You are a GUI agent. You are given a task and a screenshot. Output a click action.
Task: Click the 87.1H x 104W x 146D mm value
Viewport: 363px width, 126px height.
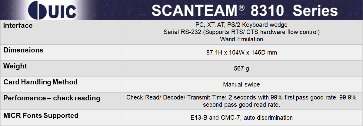click(241, 53)
